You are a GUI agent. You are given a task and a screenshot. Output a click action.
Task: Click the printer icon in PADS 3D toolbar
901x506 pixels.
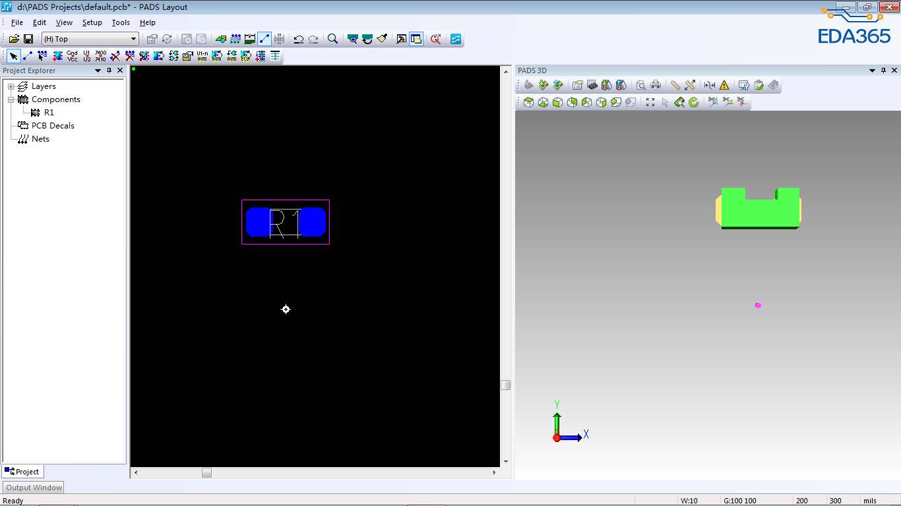[656, 85]
